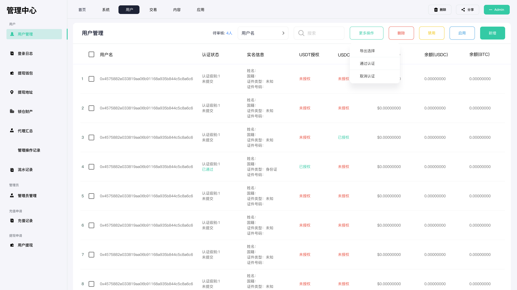Click the share icon in 分享 button
517x290 pixels.
point(463,10)
